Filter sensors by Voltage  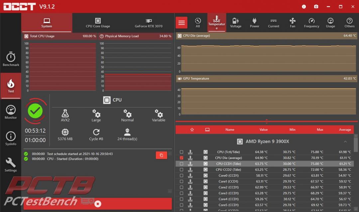[236, 23]
